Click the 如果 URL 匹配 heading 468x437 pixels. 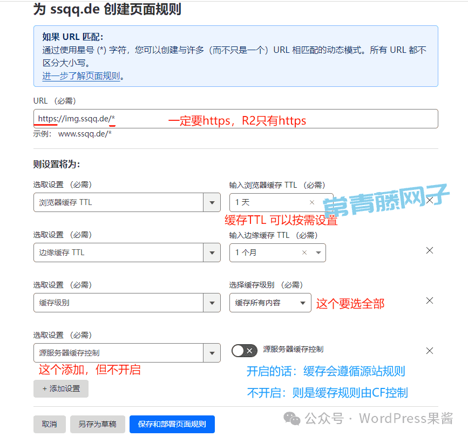coord(72,37)
